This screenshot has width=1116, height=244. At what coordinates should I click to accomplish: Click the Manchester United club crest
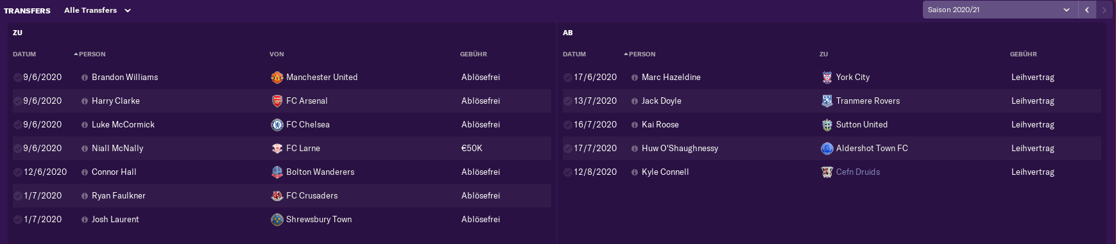pyautogui.click(x=277, y=77)
